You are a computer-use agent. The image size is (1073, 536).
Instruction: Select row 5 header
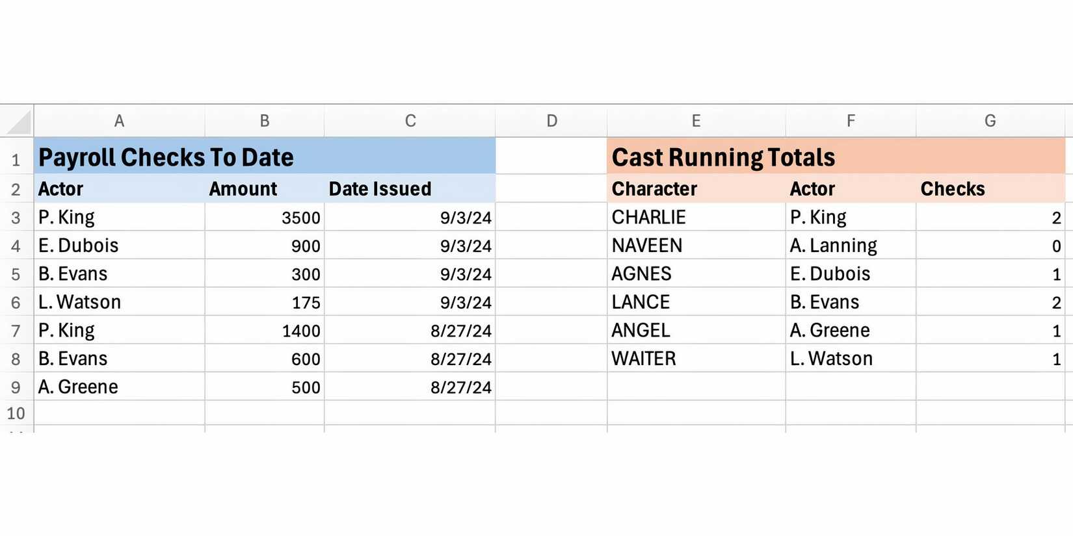pos(16,274)
